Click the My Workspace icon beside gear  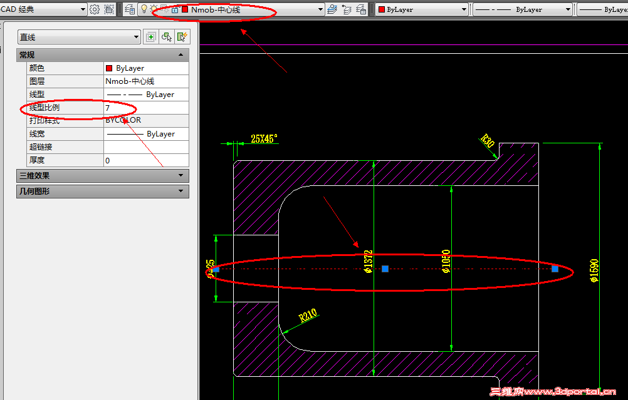109,9
